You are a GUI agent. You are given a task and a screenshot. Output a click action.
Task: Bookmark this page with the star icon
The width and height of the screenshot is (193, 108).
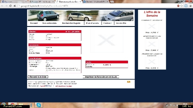point(181,6)
